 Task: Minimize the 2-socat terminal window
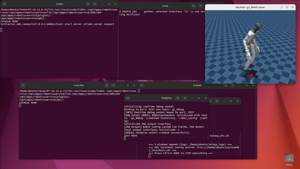(x=240, y=85)
